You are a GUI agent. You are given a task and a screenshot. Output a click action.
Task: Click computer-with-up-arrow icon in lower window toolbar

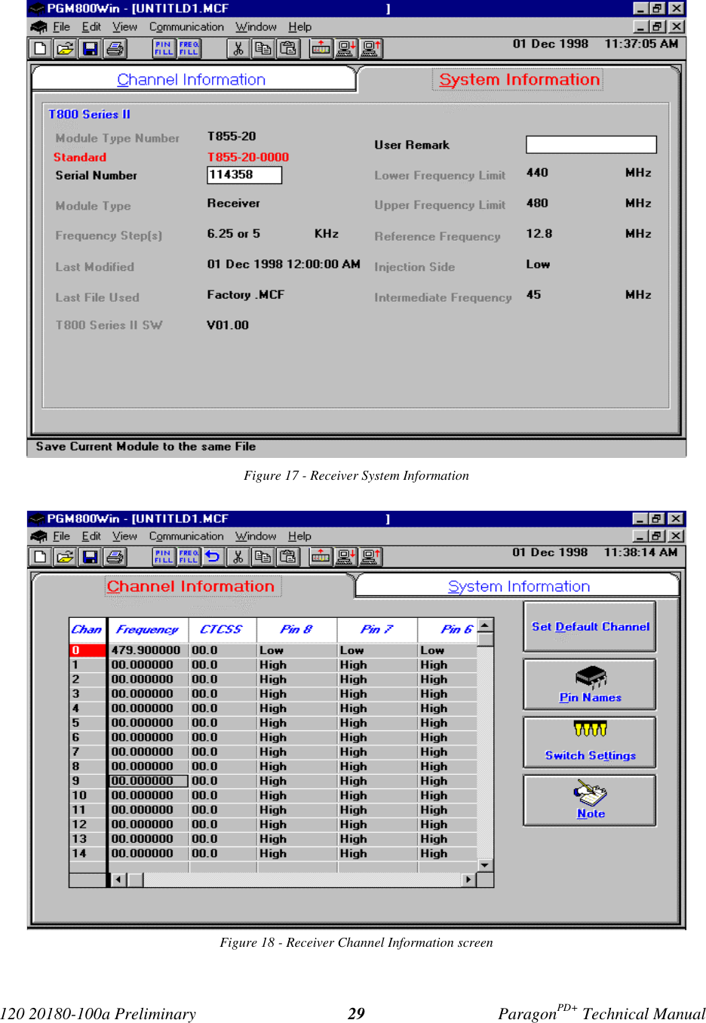[x=371, y=557]
